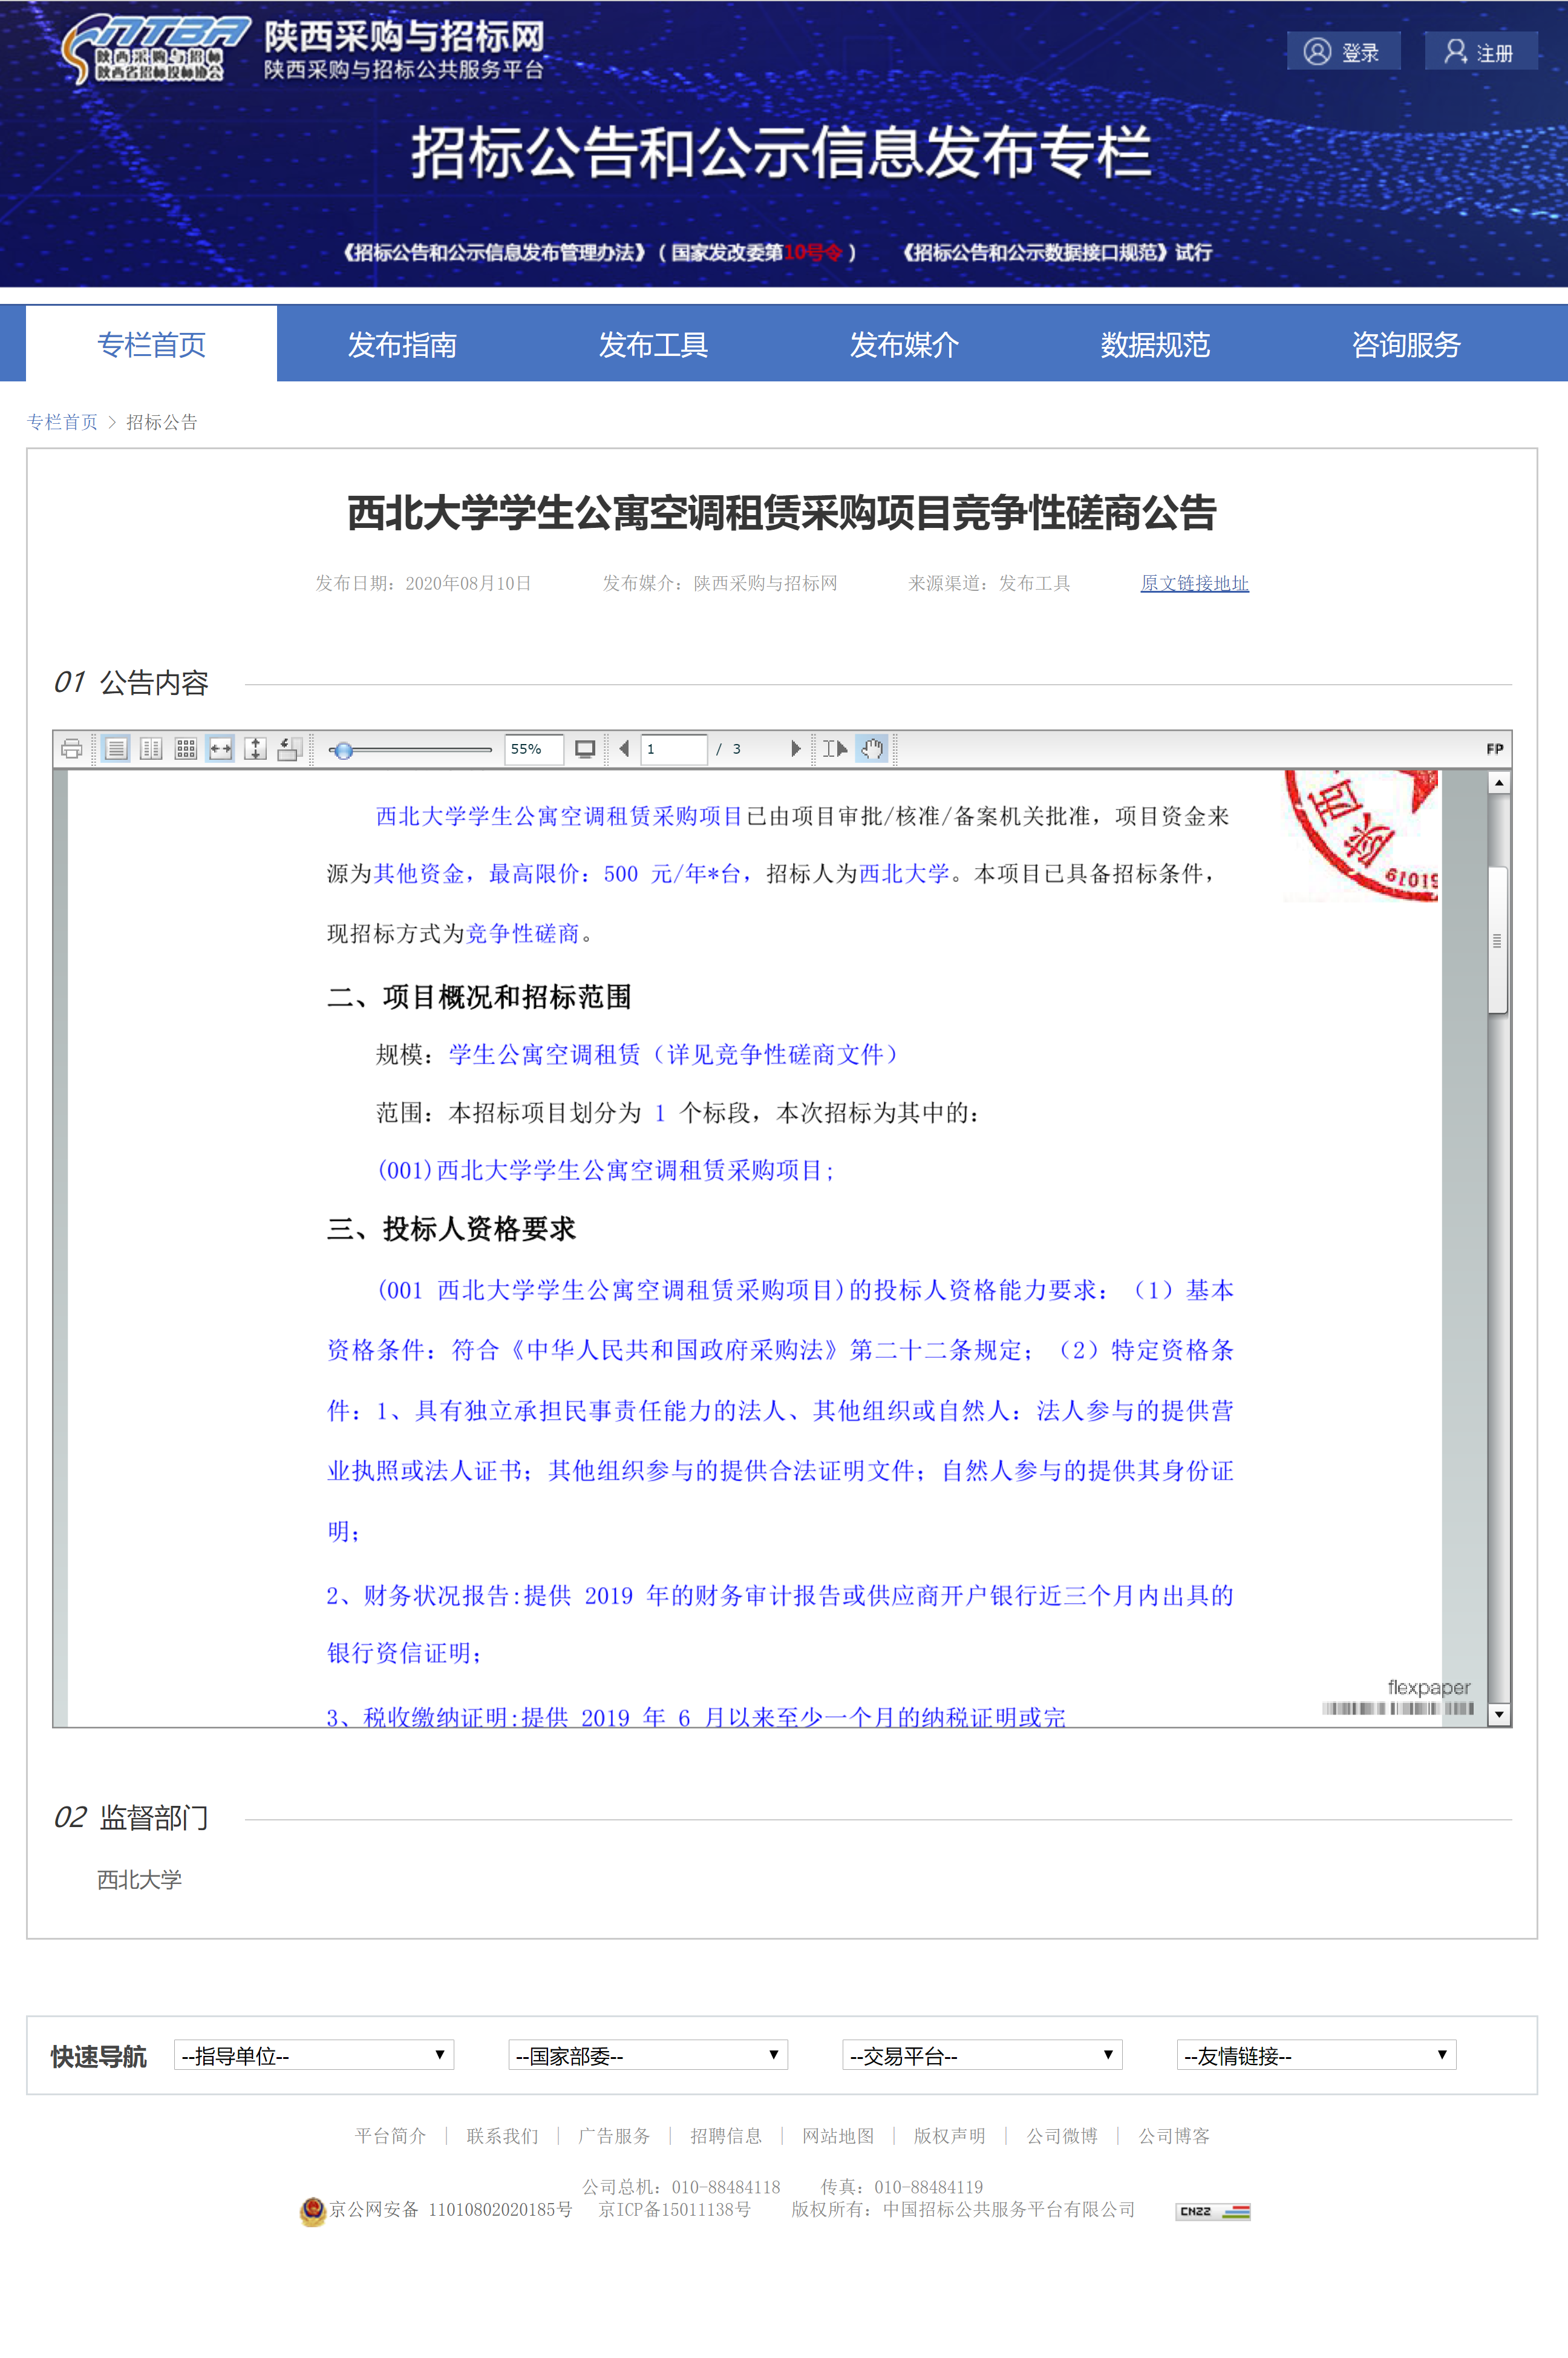Select the text cursor tool
This screenshot has width=1568, height=2358.
point(834,749)
